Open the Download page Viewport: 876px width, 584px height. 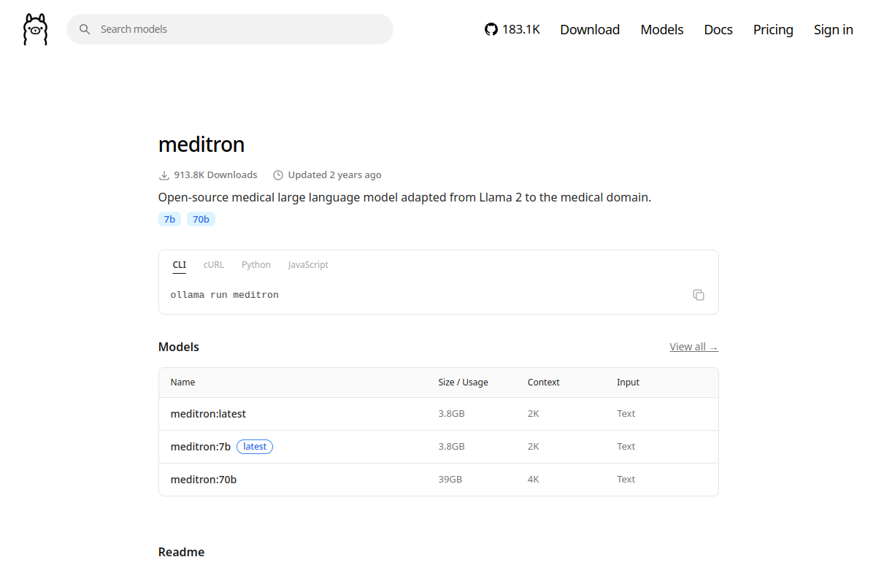click(590, 29)
